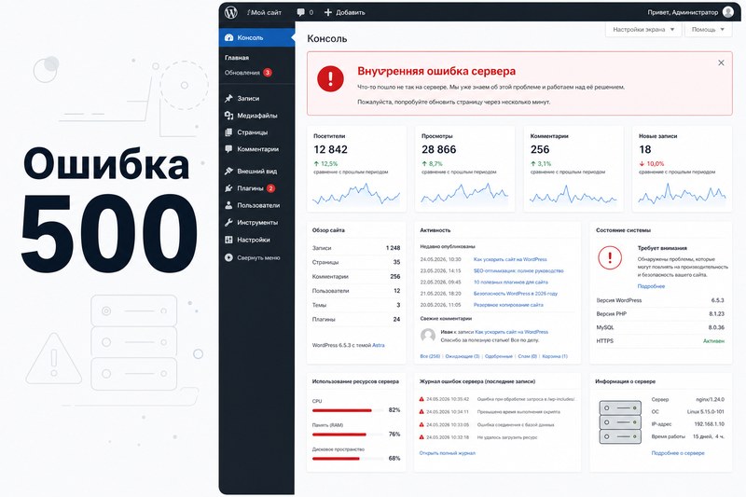The height and width of the screenshot is (497, 746).
Task: Click the red exclamation icon in error banner
Action: [330, 78]
